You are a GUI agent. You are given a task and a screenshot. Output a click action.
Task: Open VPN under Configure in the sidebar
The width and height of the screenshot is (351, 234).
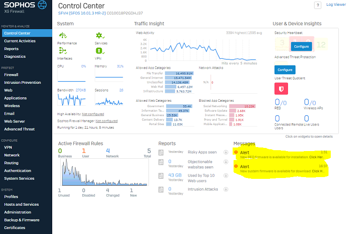click(x=8, y=147)
